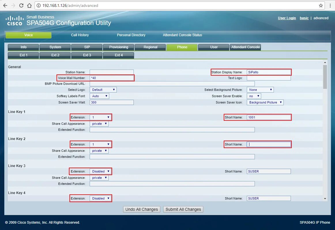Click the Station Name field
Viewport: 335px width, 230px height.
pos(112,72)
